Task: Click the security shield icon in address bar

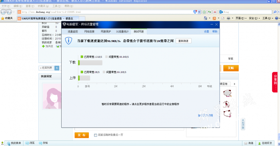Action: [x=195, y=12]
